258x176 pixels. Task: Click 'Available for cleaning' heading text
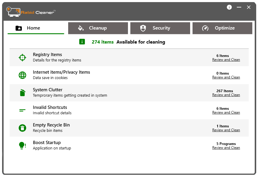click(141, 42)
